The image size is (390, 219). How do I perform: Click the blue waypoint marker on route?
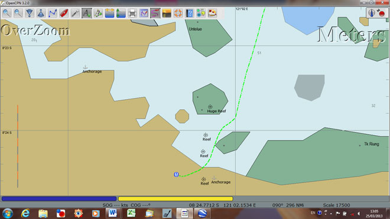pyautogui.click(x=176, y=175)
